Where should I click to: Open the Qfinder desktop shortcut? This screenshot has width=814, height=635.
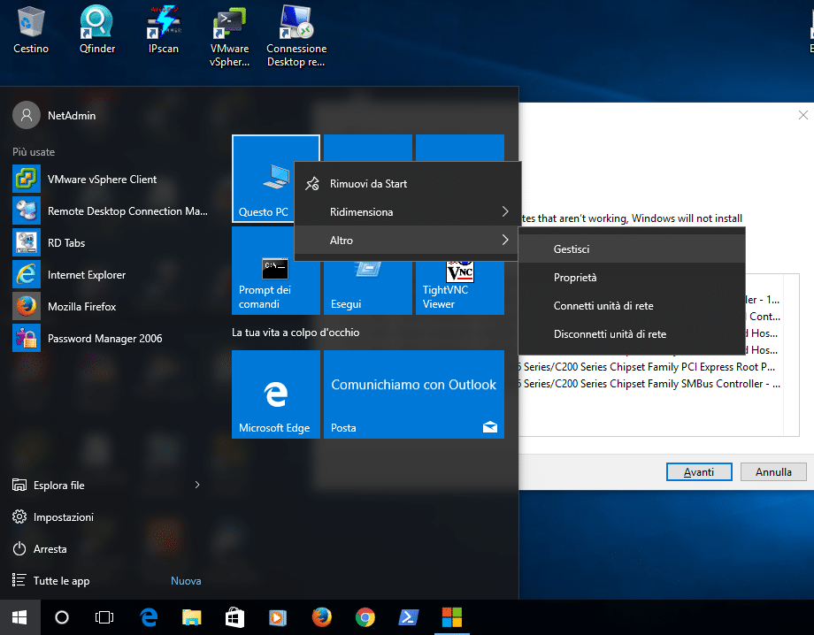[x=97, y=30]
